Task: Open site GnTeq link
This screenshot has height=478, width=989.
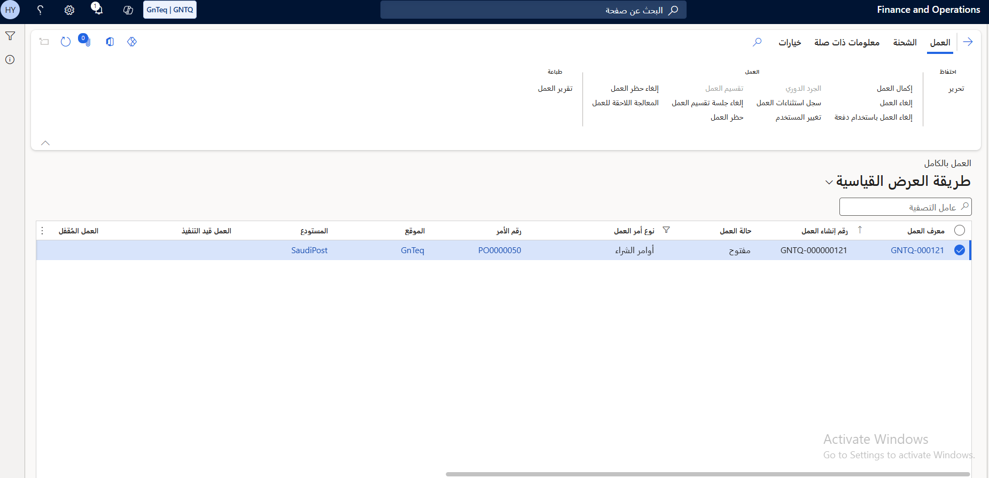Action: [x=412, y=250]
